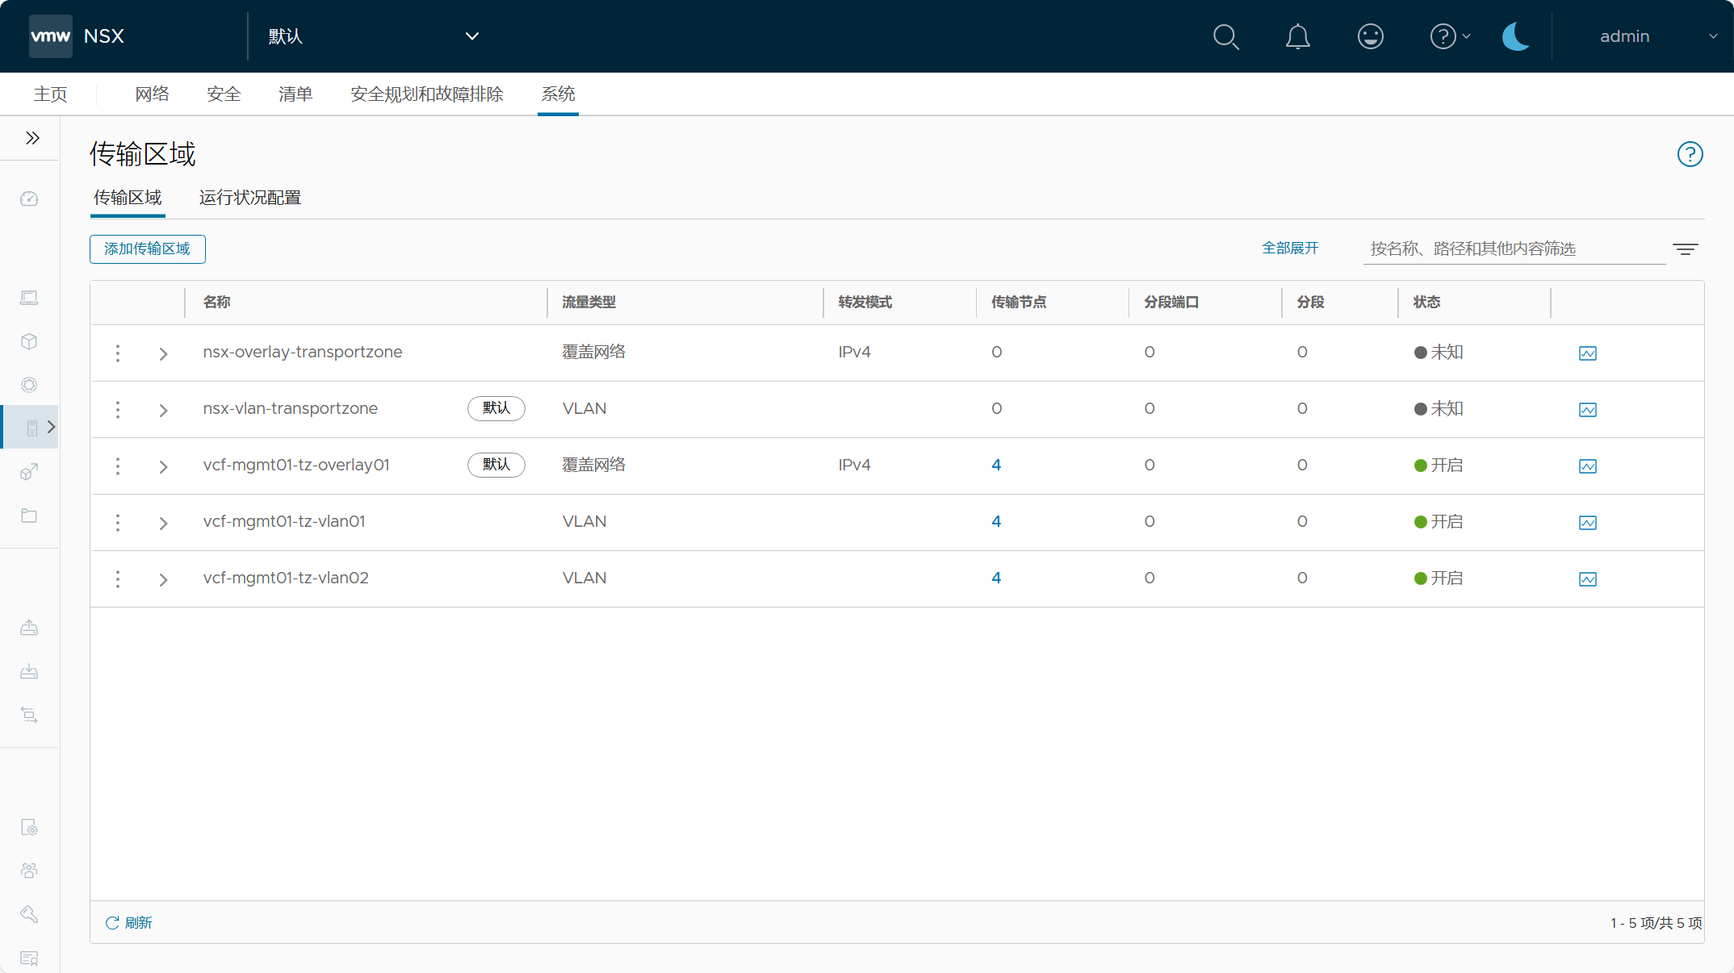Open the gauge dashboard sidebar icon
This screenshot has height=973, width=1734.
tap(29, 198)
